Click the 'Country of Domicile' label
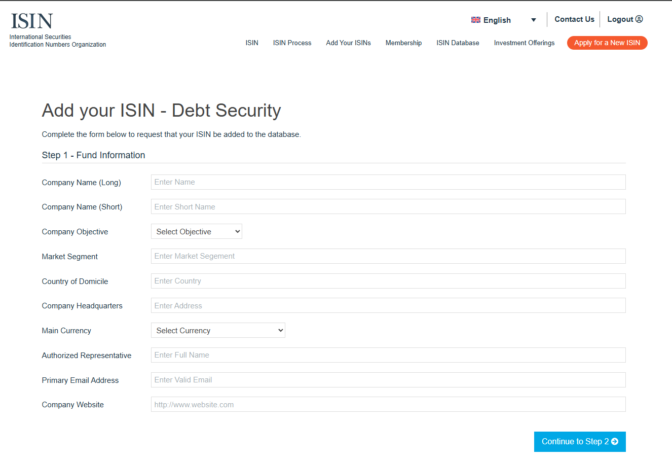This screenshot has width=672, height=459. [75, 281]
